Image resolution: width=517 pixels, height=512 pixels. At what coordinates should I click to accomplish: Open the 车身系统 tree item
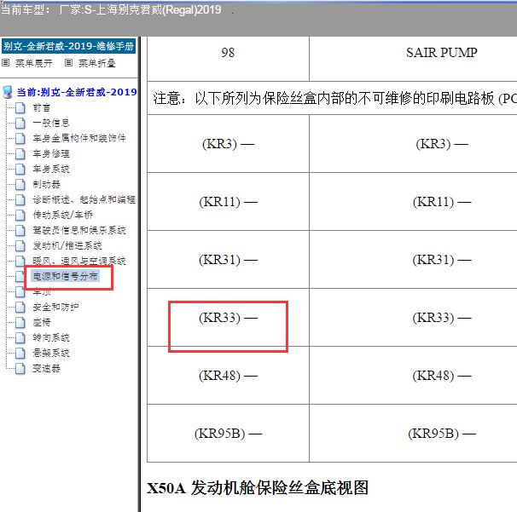[51, 169]
